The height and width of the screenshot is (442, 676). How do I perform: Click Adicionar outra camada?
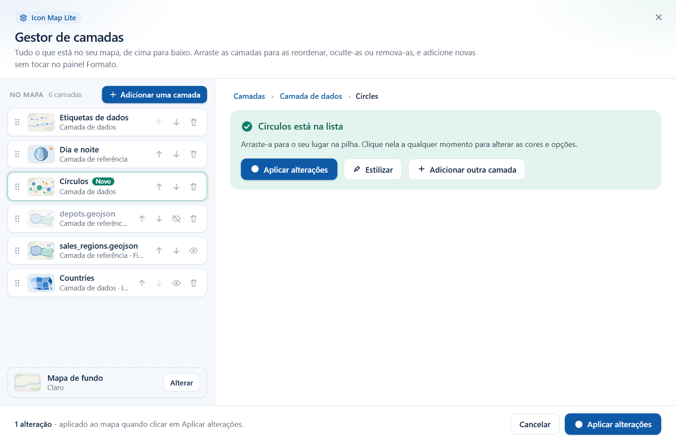coord(466,170)
